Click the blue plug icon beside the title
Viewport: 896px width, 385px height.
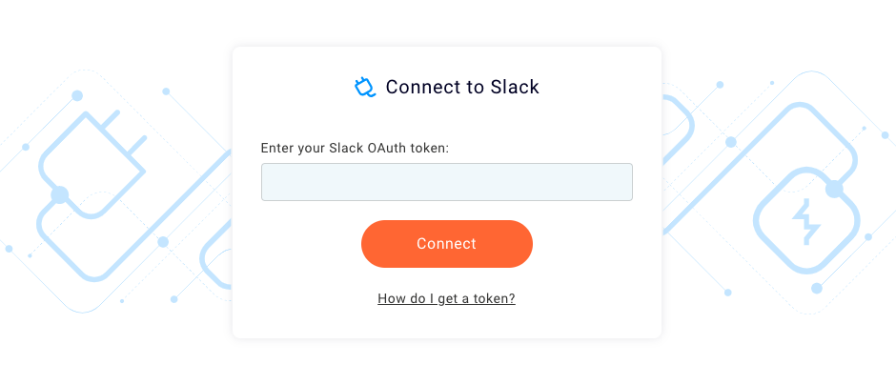(365, 88)
